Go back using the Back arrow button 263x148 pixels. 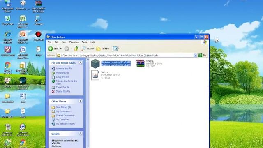[x=53, y=49]
